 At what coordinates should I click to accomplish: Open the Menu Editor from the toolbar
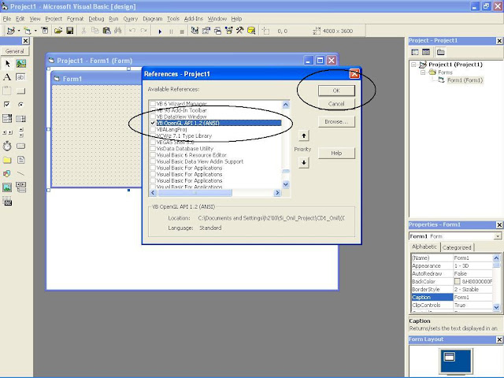(x=45, y=31)
